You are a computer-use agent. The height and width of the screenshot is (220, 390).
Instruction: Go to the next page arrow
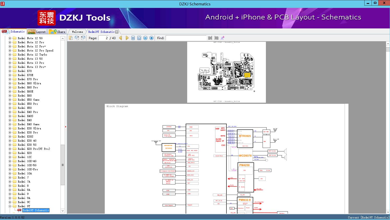click(x=127, y=38)
